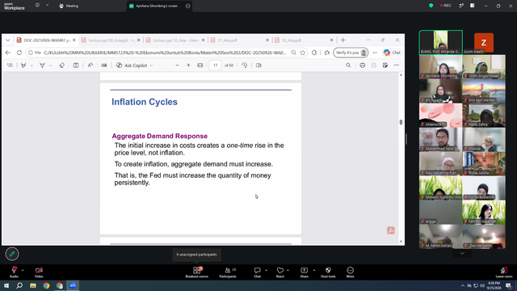Expand chat options arrow next to Chat

(x=266, y=270)
